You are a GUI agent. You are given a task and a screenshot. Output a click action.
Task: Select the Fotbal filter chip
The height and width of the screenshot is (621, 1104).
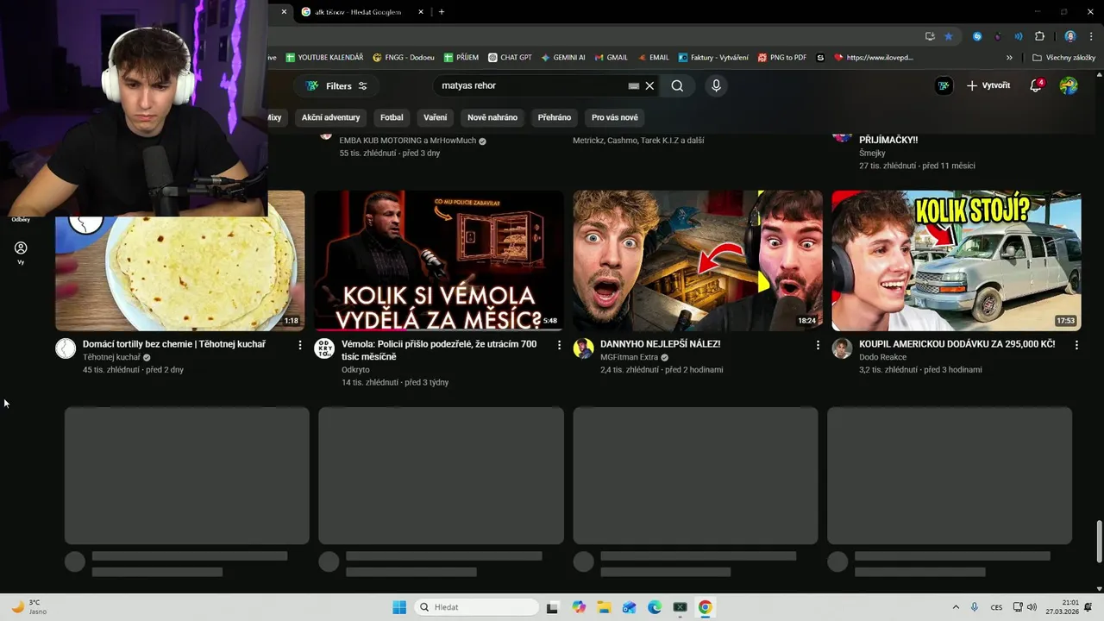[x=392, y=117]
